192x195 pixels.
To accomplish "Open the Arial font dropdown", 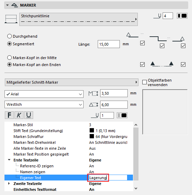I will [44, 94].
